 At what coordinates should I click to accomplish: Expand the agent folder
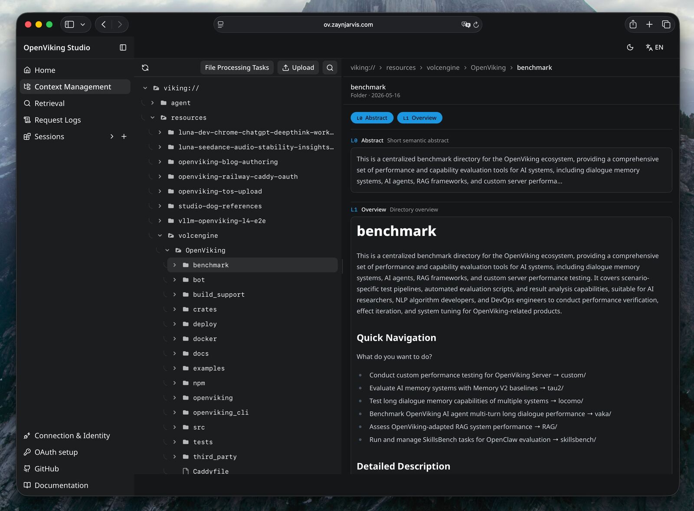pos(152,103)
